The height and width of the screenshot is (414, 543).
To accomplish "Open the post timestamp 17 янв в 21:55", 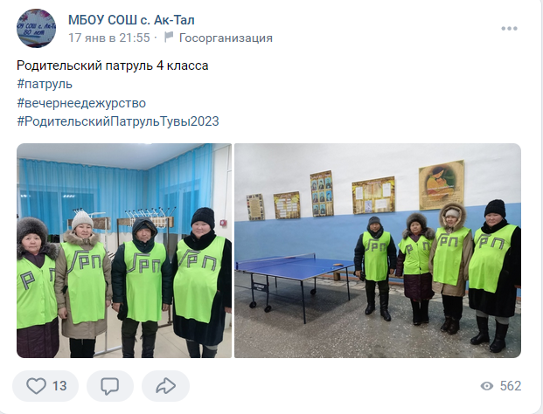I will click(109, 38).
